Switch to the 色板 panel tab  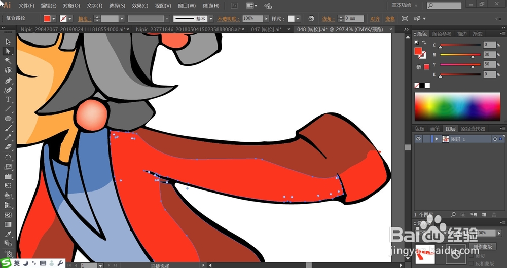[420, 129]
